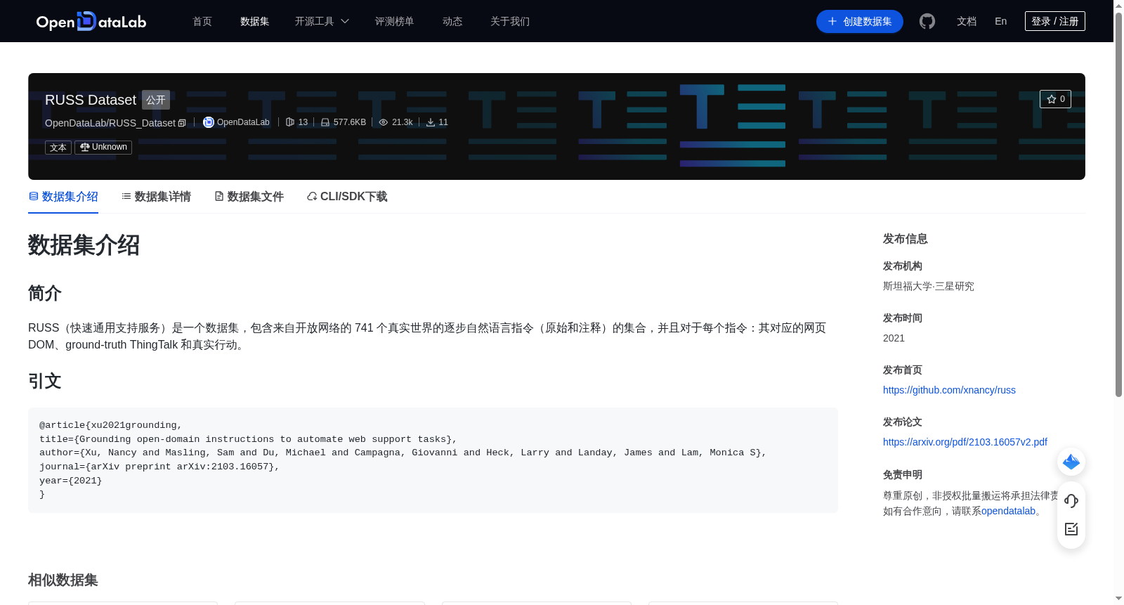Copy dataset path OpenDataLab/RUSS_Dataset icon
The height and width of the screenshot is (605, 1124).
182,123
